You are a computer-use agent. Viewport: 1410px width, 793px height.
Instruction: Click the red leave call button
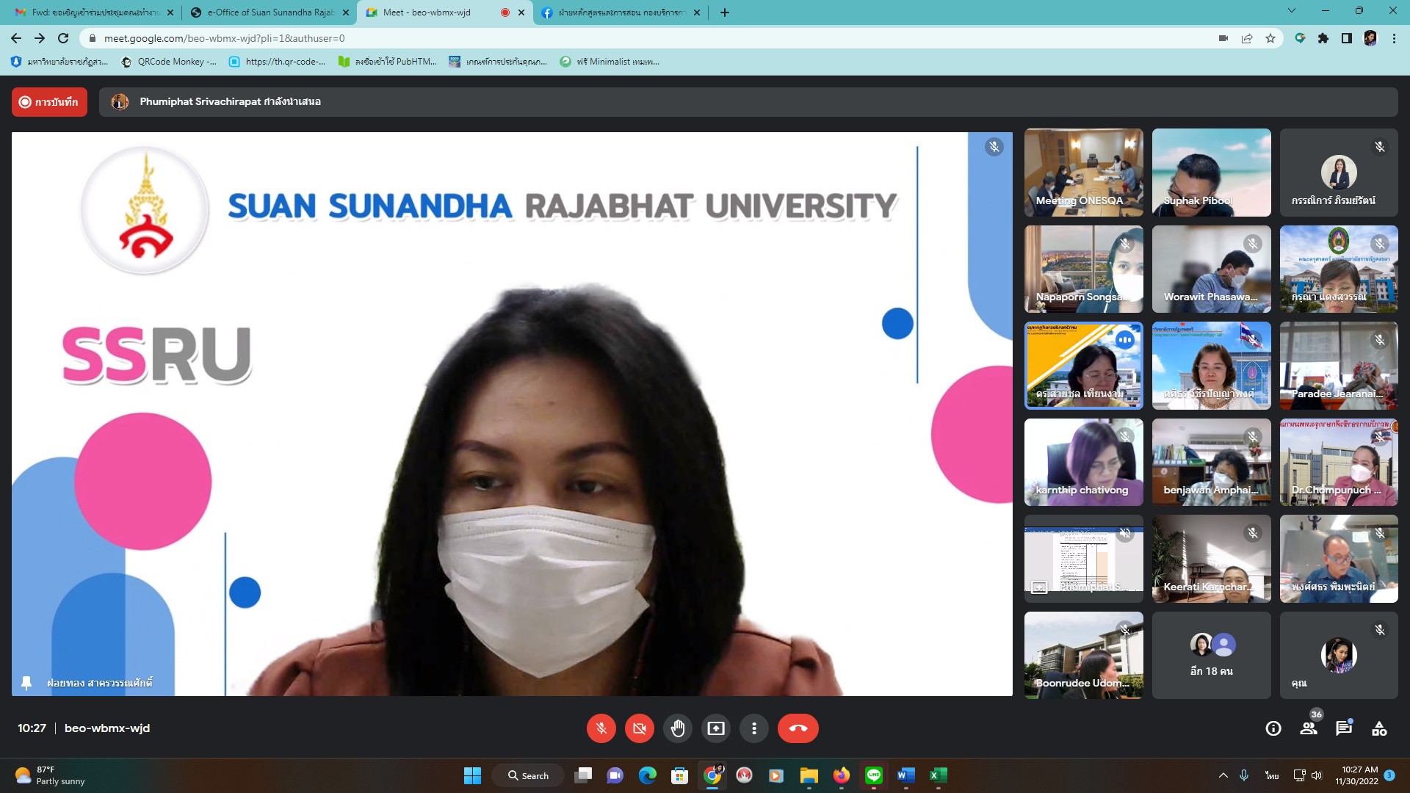pos(798,728)
